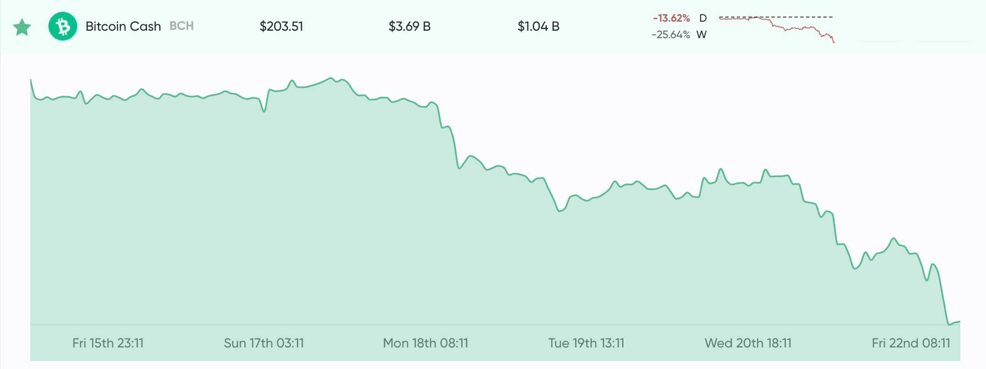Select the Wed 20th 18:11 axis label
This screenshot has height=369, width=986.
748,343
